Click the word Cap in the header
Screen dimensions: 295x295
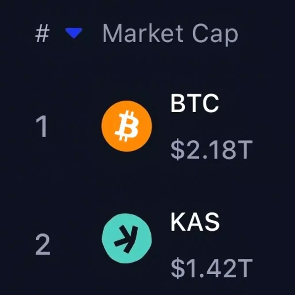215,35
